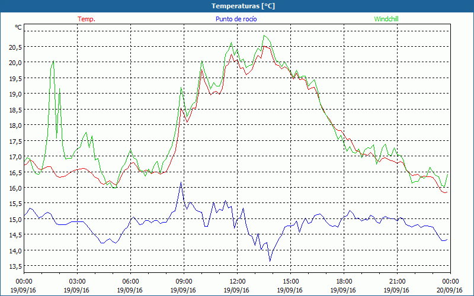Select the red 'Temp.' legend label
The height and width of the screenshot is (296, 474).
87,19
